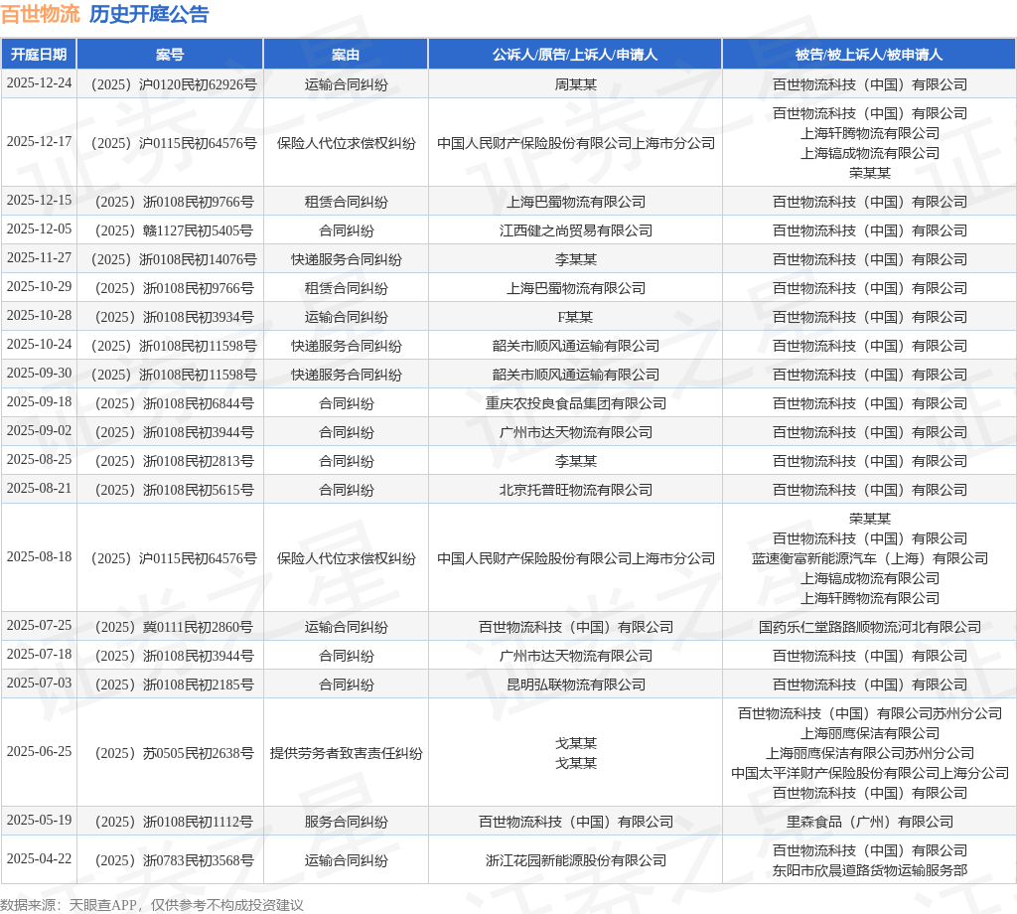Select case number 冀0111民初2860号
Image resolution: width=1017 pixels, height=914 pixels.
tap(174, 627)
